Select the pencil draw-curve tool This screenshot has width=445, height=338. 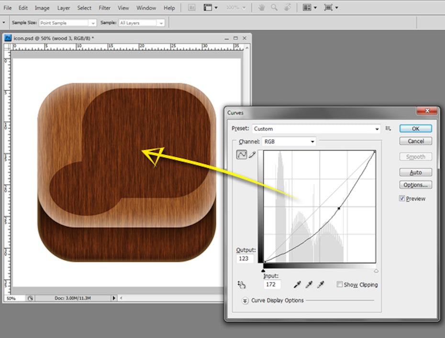click(x=252, y=154)
